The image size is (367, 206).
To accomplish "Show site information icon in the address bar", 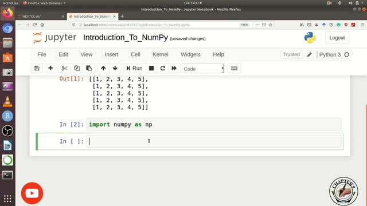I will (x=80, y=25).
